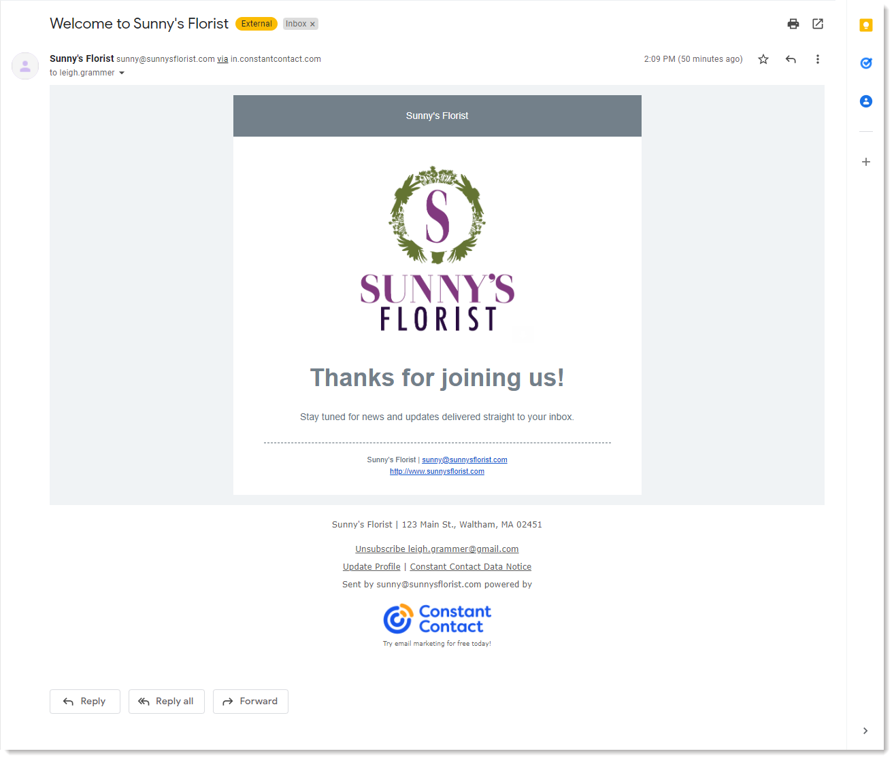The image size is (894, 760).
Task: Click the subject "Welcome to Sunny's Florist"
Action: point(139,24)
